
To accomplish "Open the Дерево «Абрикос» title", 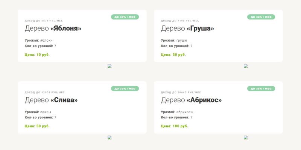I will [191, 100].
